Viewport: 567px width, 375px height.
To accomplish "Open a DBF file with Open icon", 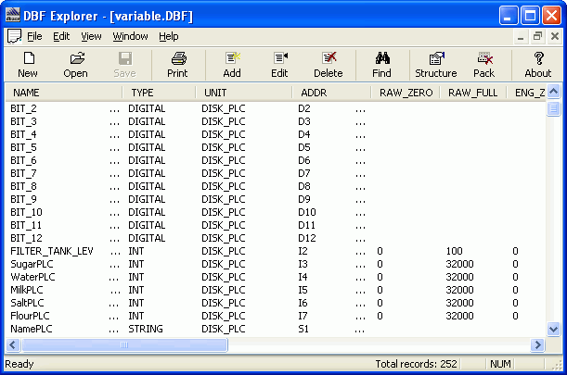I will (x=75, y=65).
